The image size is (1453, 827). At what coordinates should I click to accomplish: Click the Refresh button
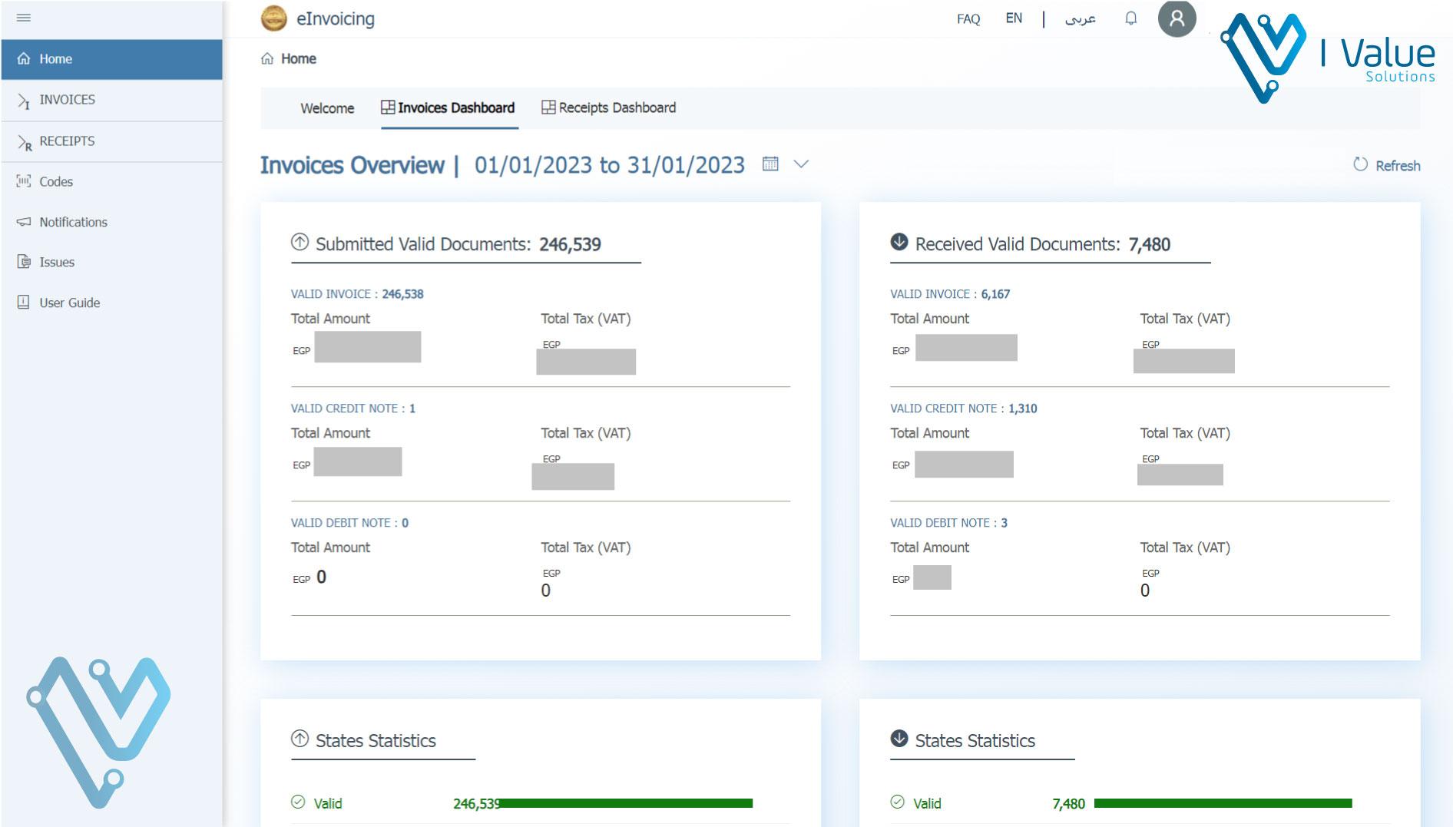(x=1387, y=165)
